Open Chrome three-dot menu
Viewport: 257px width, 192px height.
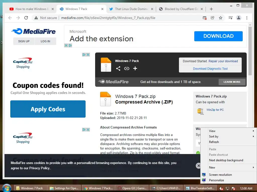(247, 18)
